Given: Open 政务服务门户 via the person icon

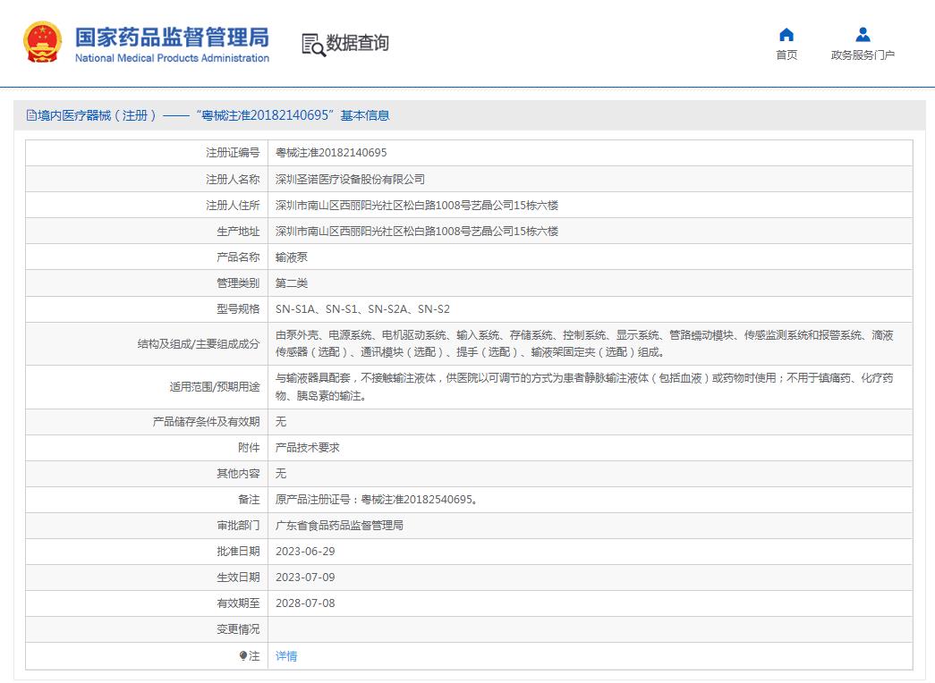Looking at the screenshot, I should [x=863, y=35].
